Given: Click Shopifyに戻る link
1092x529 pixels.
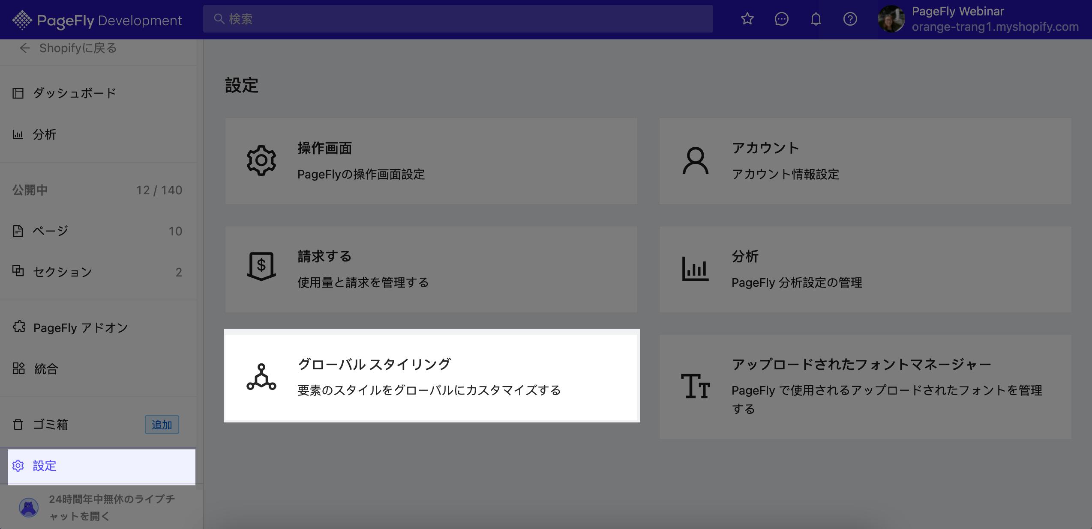Looking at the screenshot, I should pyautogui.click(x=78, y=48).
